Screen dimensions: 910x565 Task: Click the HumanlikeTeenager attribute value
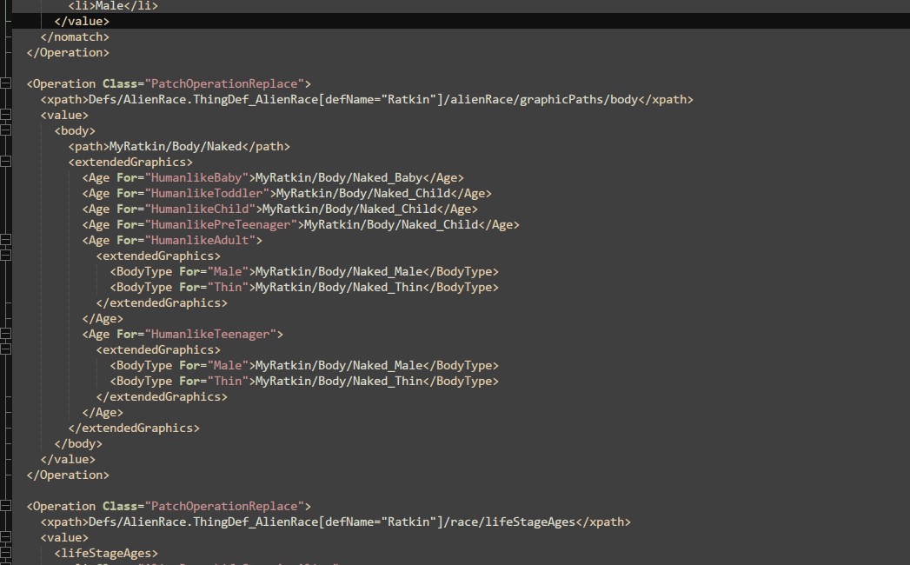(210, 335)
